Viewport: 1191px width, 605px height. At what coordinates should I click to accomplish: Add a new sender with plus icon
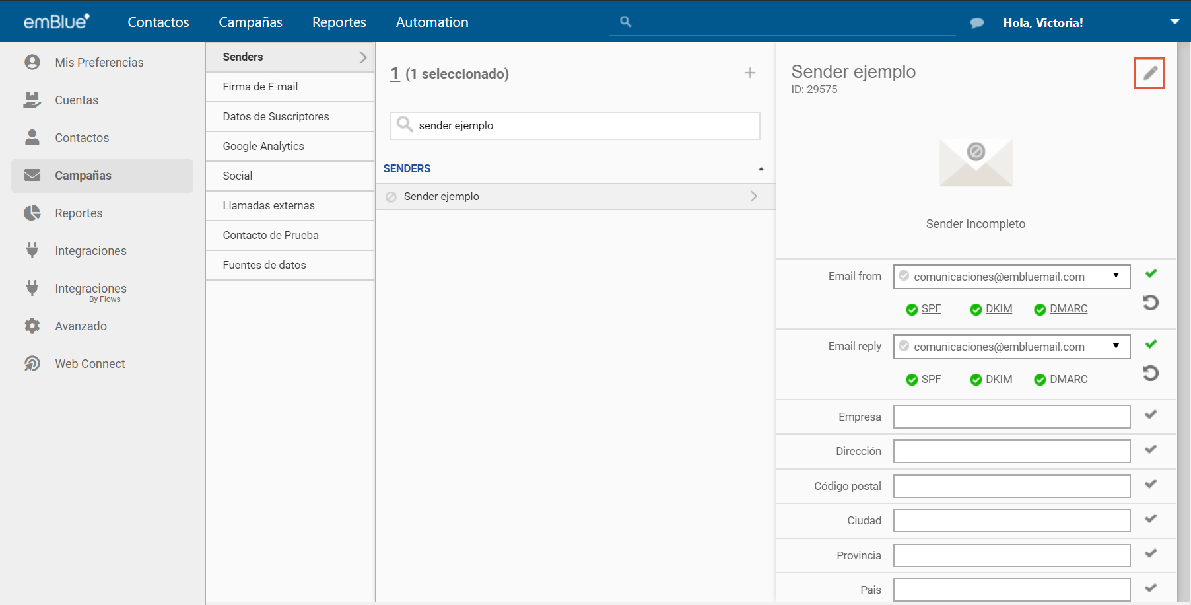(x=749, y=73)
